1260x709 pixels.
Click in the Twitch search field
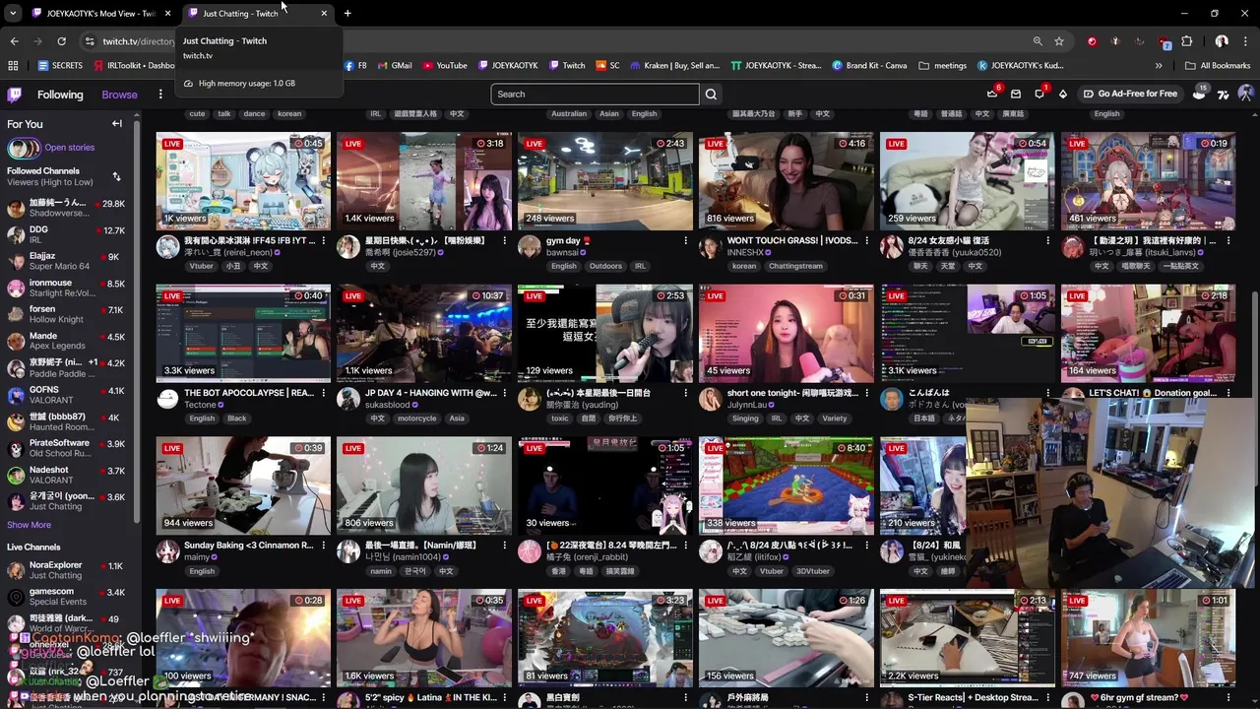point(595,95)
